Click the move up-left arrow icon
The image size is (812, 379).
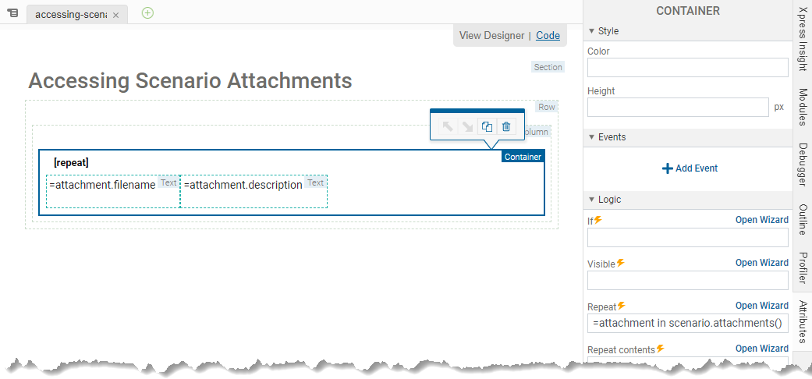(448, 127)
